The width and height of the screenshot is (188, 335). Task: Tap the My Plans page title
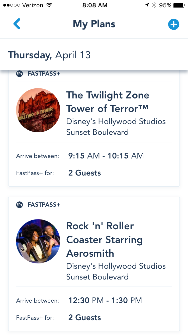[94, 24]
